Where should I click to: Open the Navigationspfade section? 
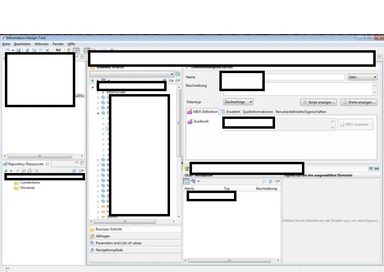(x=135, y=250)
